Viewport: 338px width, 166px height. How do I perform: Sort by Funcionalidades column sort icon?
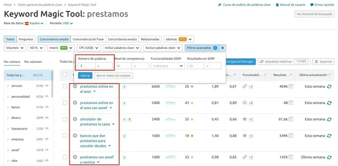coord(265,75)
